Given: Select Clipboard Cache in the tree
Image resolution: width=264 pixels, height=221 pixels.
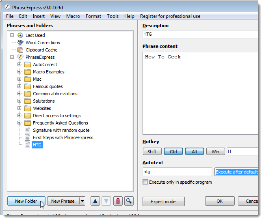Looking at the screenshot, I should [x=41, y=50].
